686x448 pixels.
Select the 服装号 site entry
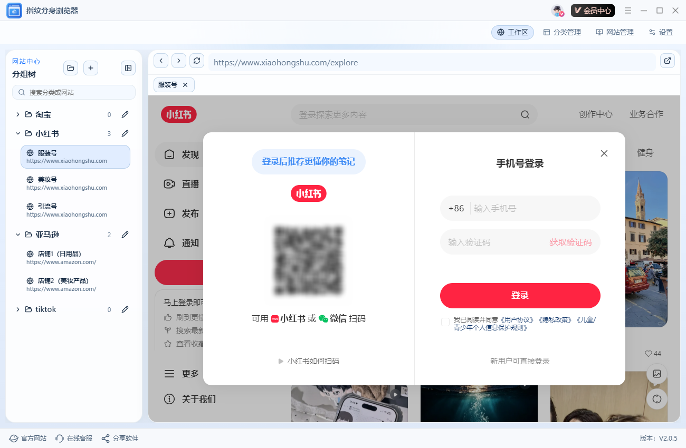(75, 157)
